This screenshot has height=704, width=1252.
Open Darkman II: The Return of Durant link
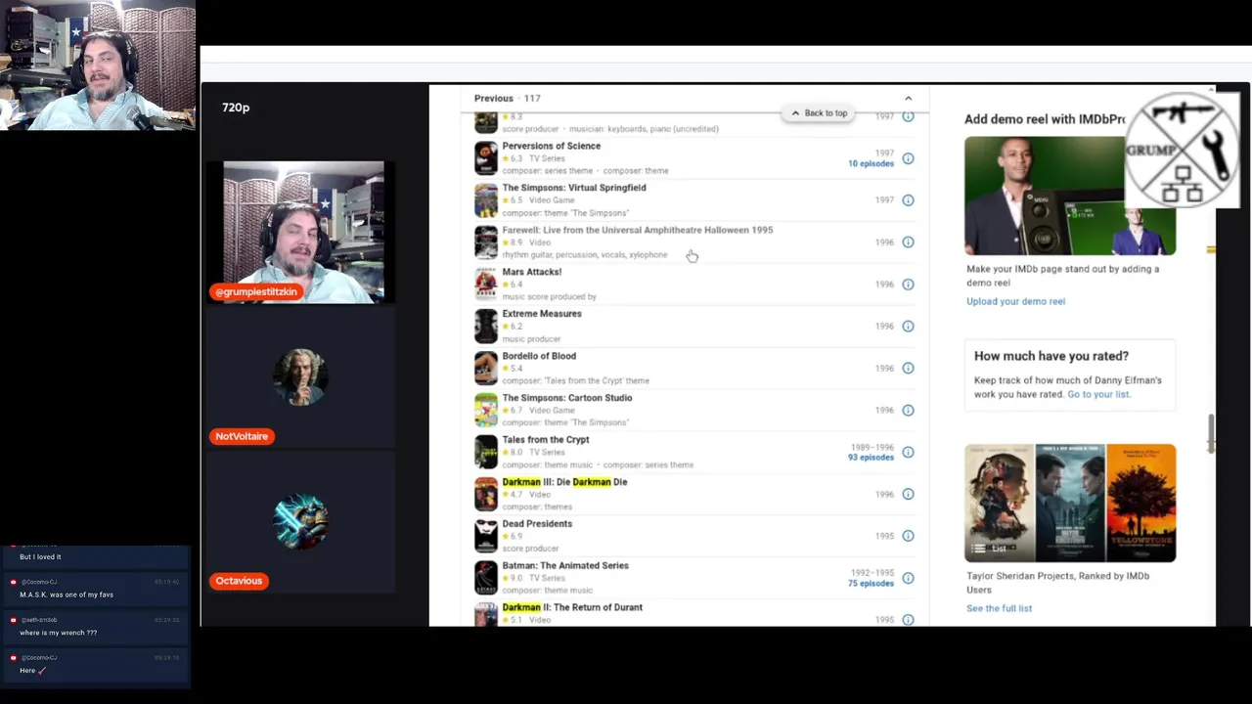tap(572, 607)
